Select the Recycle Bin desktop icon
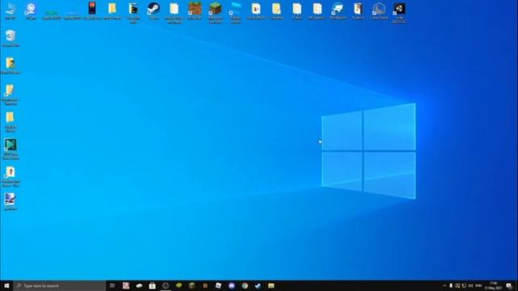The width and height of the screenshot is (518, 291). (x=11, y=38)
